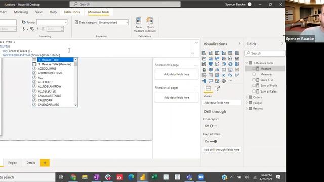Select the decomposition tree visual

[x=204, y=81]
